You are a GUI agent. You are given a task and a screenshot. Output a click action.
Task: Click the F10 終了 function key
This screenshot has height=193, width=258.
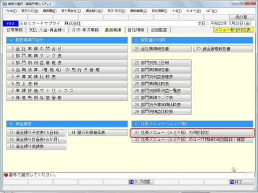coord(242,182)
